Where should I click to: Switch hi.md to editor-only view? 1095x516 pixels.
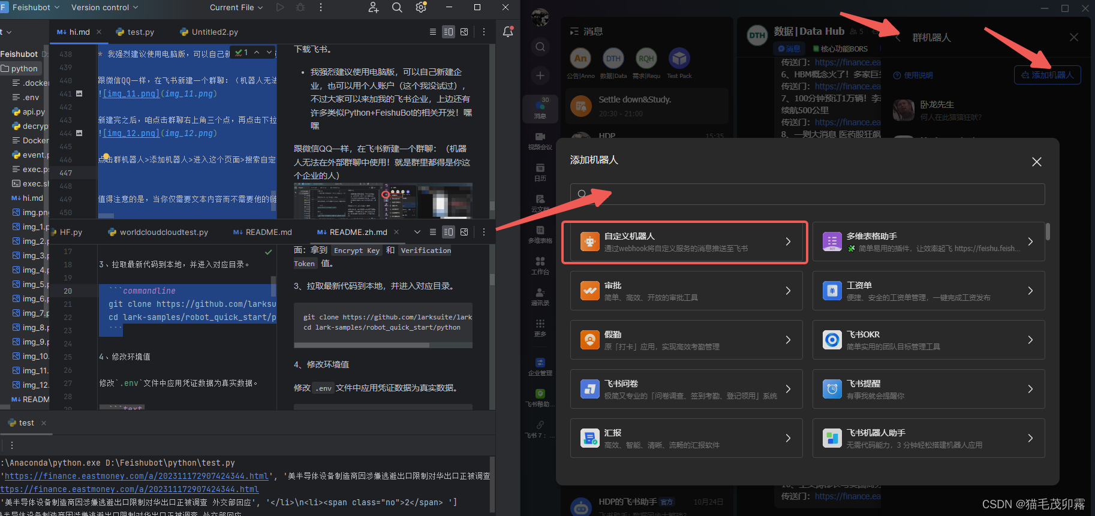pos(433,32)
